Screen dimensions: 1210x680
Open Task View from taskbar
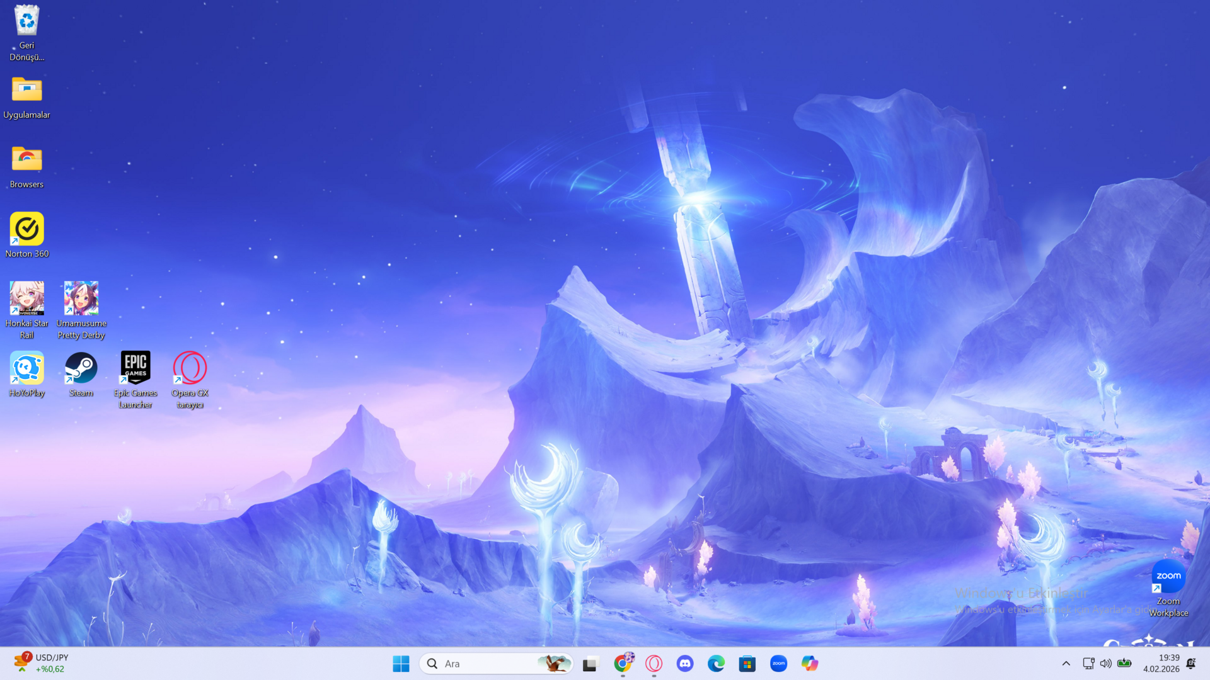(590, 664)
